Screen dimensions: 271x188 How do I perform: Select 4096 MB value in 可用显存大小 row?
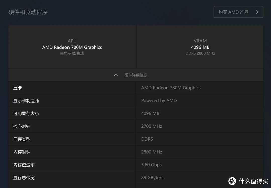point(150,113)
